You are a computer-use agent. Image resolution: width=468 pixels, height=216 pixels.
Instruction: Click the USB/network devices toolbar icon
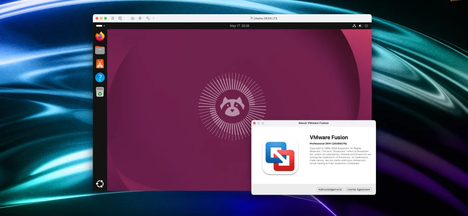(140, 18)
